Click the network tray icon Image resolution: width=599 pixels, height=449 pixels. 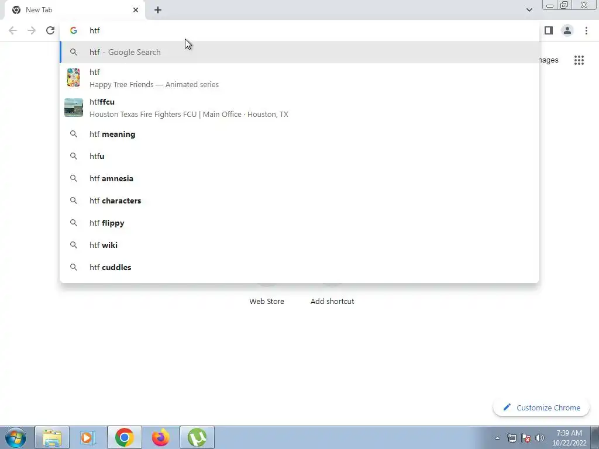pyautogui.click(x=511, y=438)
